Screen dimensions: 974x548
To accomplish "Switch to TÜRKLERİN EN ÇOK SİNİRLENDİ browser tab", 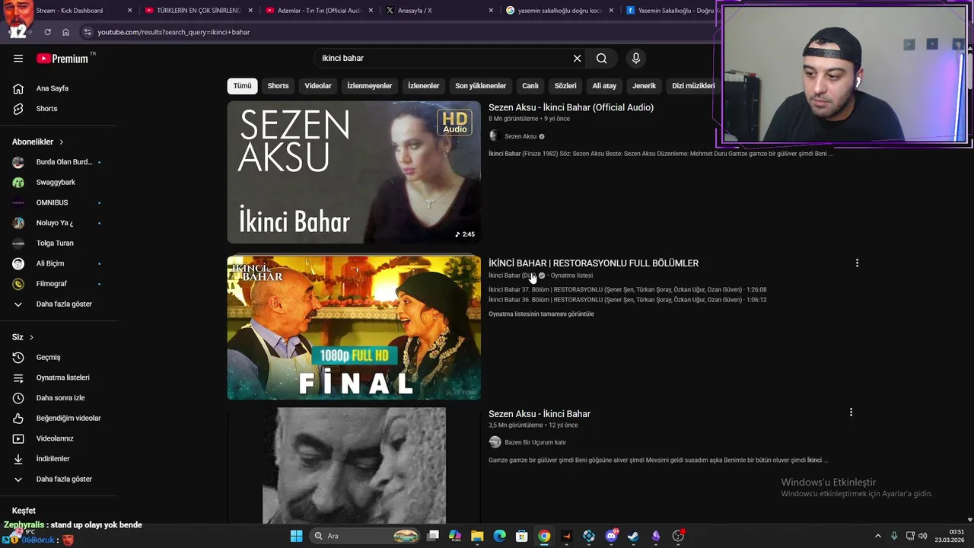I will pos(198,11).
